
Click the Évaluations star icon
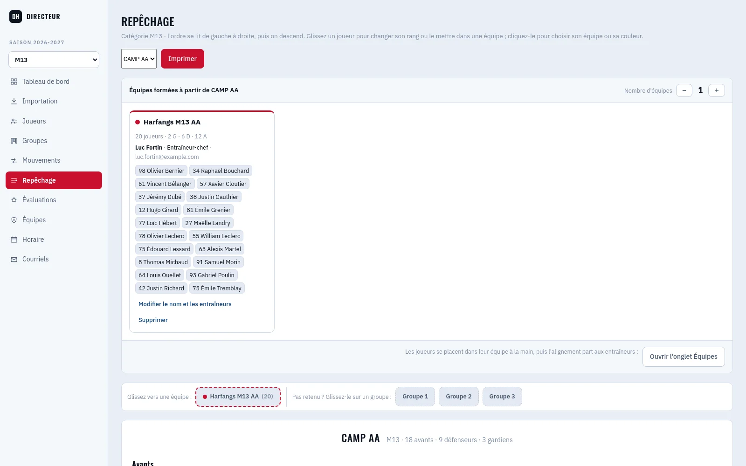pos(14,200)
